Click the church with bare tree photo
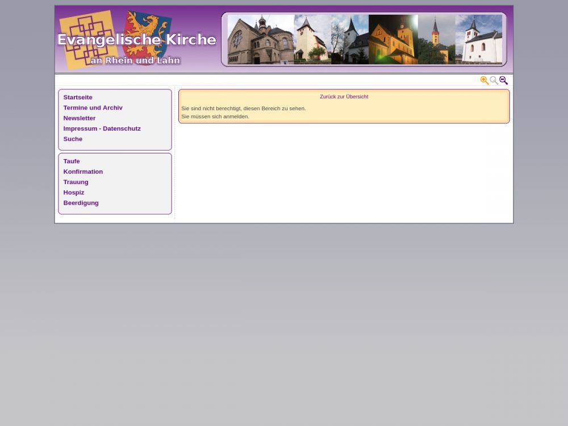 [349, 40]
